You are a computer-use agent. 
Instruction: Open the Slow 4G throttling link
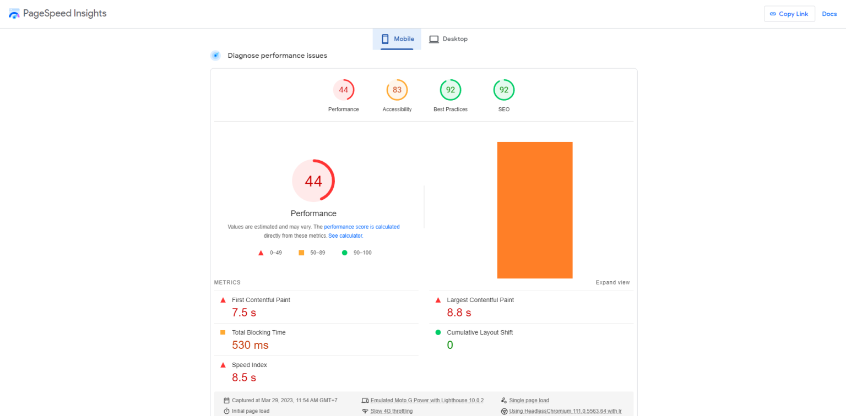[x=391, y=410]
